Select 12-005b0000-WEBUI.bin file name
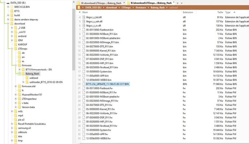The width and height of the screenshot is (249, 144). [99, 80]
